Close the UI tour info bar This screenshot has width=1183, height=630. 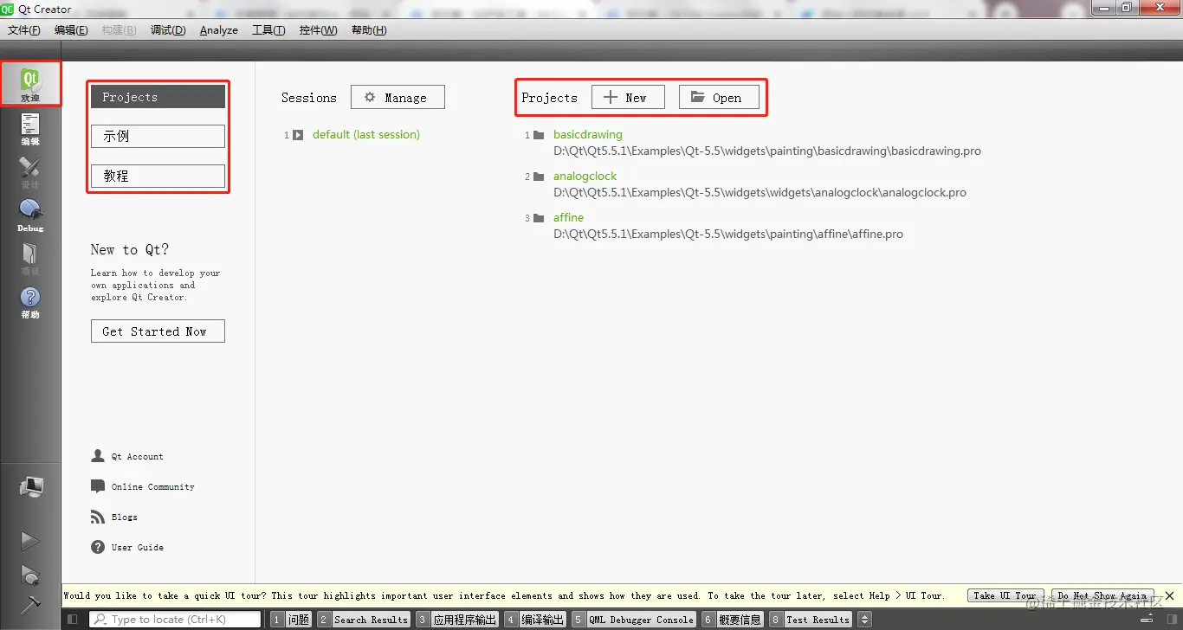coord(1169,595)
